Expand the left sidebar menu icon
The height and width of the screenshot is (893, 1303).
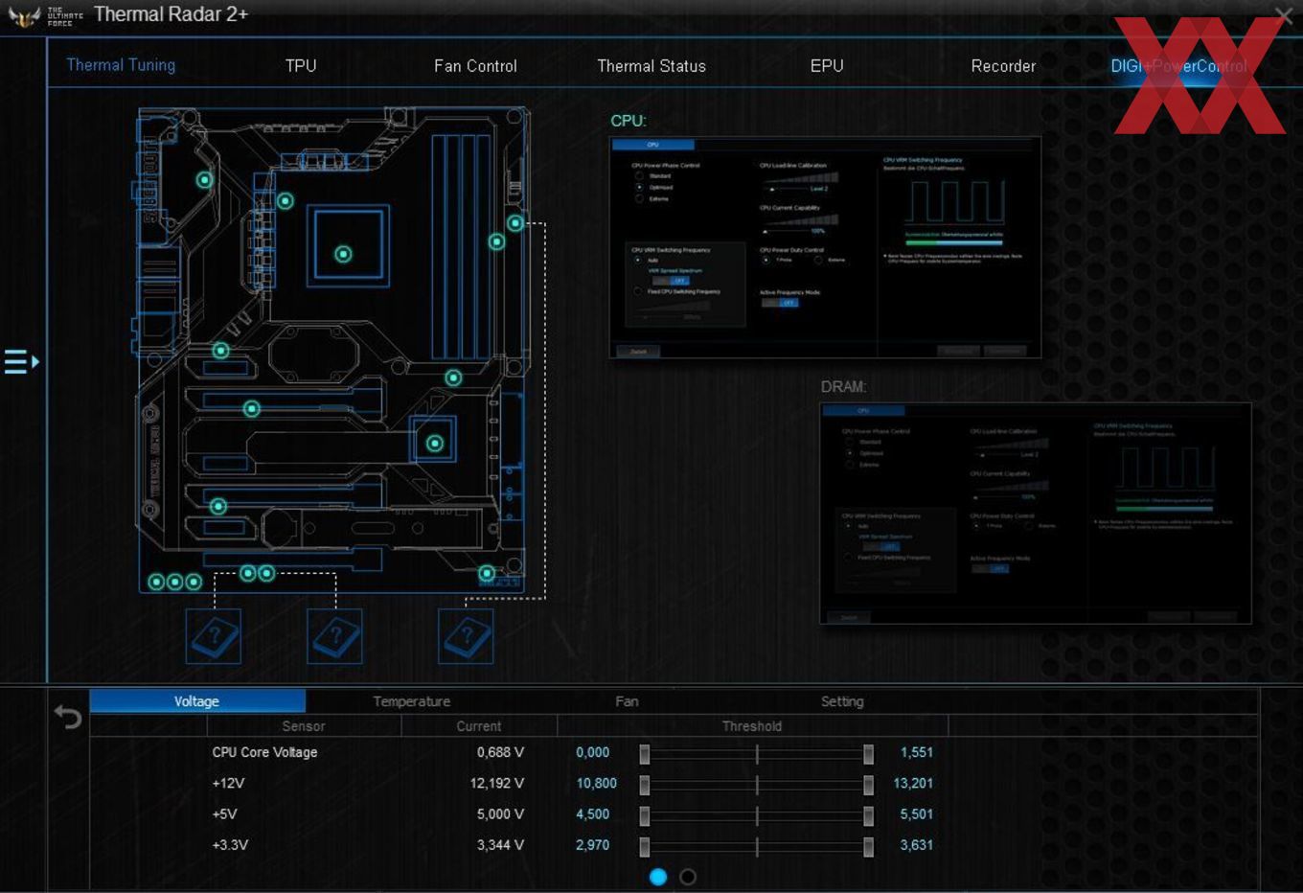point(21,361)
